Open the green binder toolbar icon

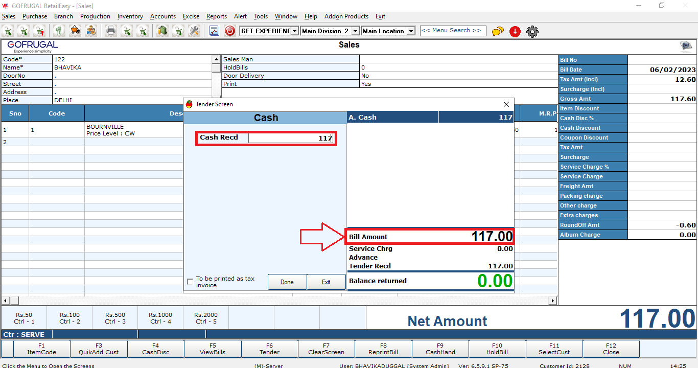pos(162,31)
